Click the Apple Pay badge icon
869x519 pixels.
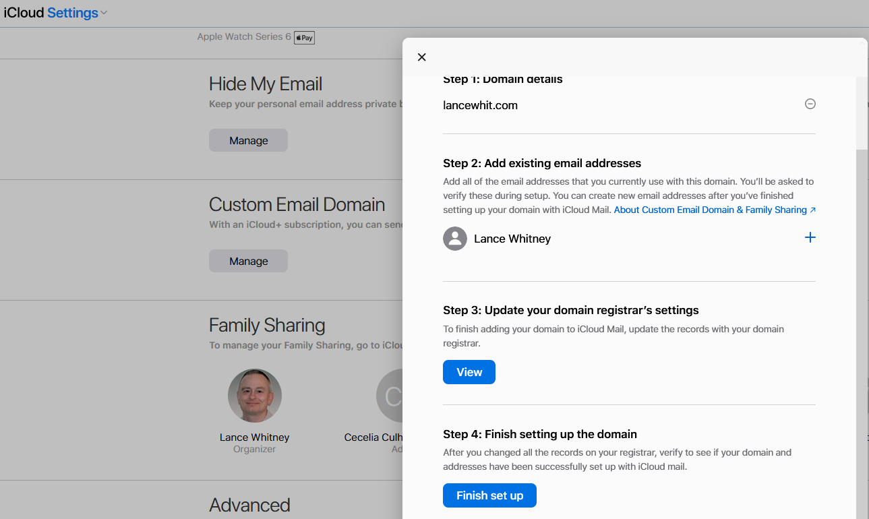click(x=304, y=37)
